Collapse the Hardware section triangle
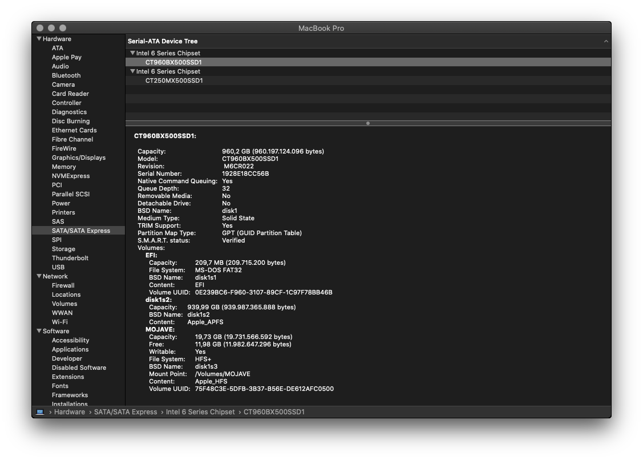 (39, 39)
